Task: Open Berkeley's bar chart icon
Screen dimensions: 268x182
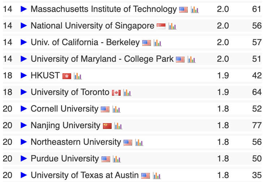Action: pyautogui.click(x=157, y=43)
